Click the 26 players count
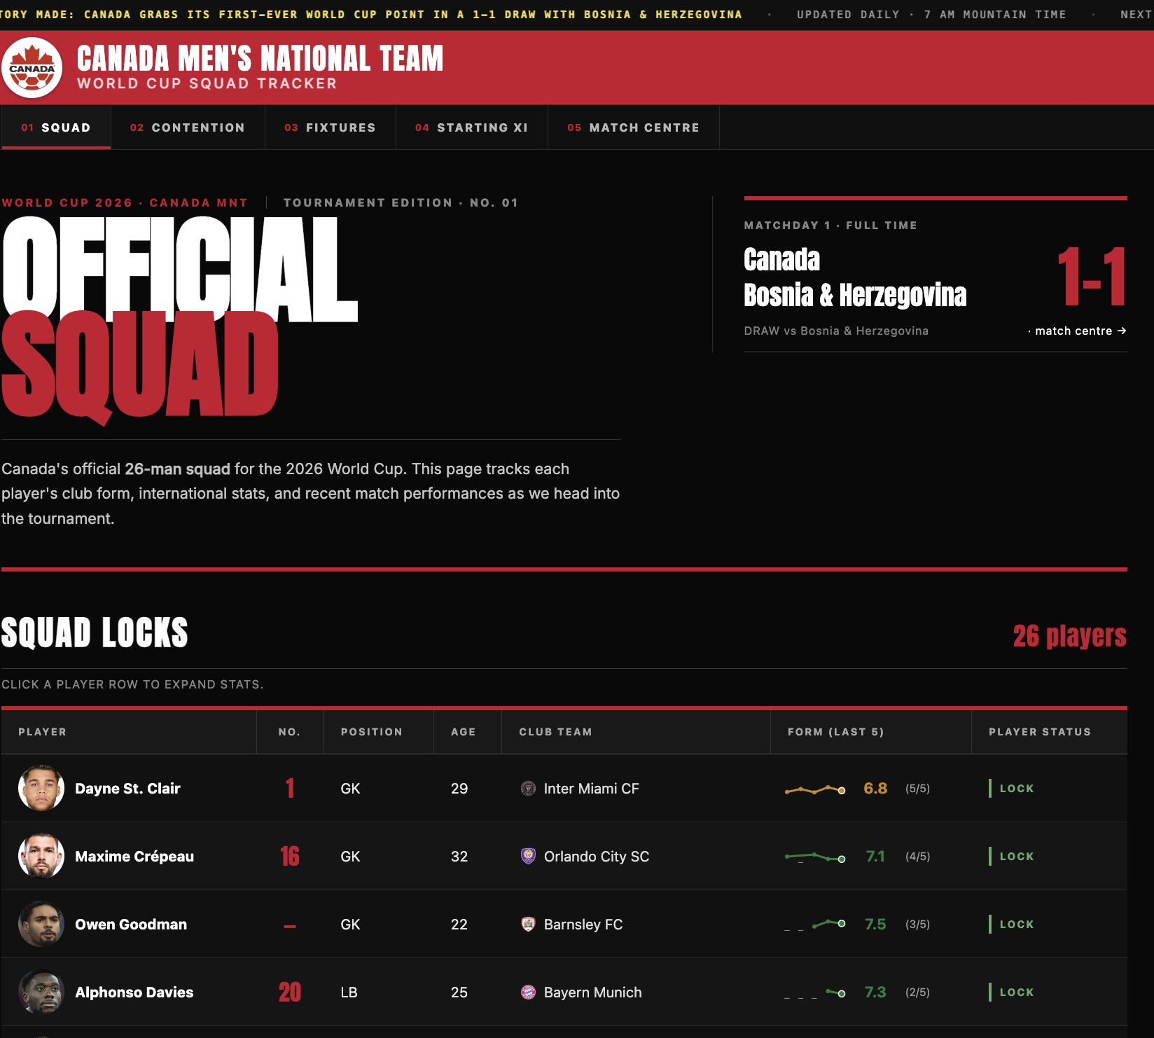 pyautogui.click(x=1069, y=635)
